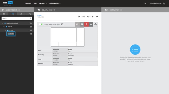Click the broadcast signal icon in the zone toolbar
This screenshot has height=94, width=169.
click(x=84, y=16)
